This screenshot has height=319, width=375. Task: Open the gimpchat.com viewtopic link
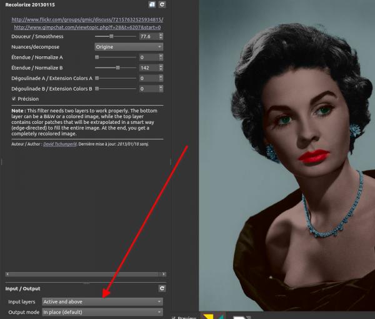click(x=87, y=28)
